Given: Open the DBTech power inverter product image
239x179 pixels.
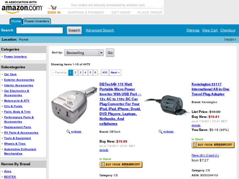Looking at the screenshot, I should (x=74, y=105).
